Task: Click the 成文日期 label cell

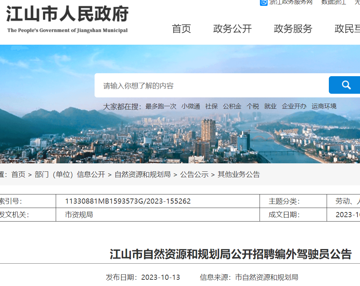Action: click(x=293, y=215)
